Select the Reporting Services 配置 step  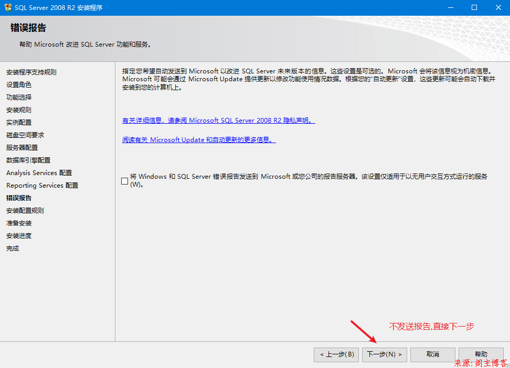42,185
